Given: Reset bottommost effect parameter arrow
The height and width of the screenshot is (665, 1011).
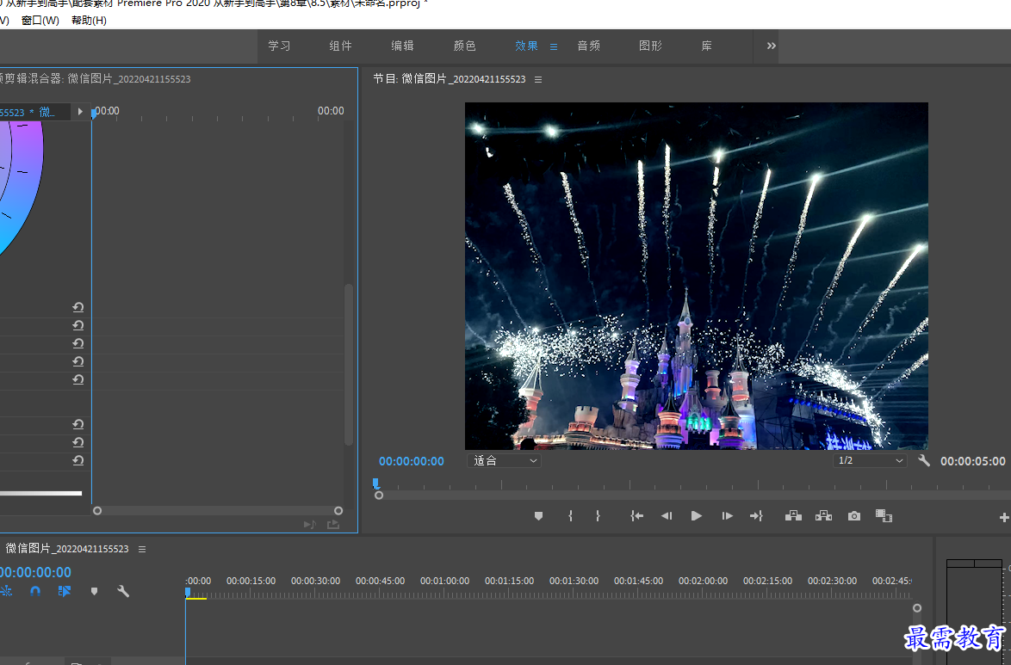Looking at the screenshot, I should click(78, 460).
